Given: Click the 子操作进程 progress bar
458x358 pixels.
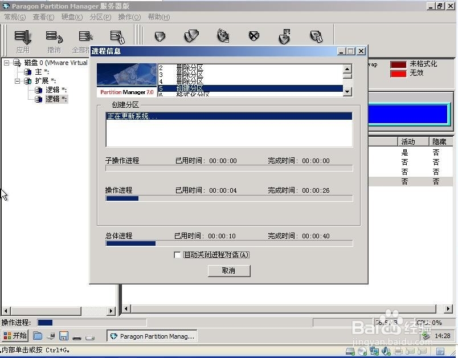Looking at the screenshot, I should tap(229, 168).
